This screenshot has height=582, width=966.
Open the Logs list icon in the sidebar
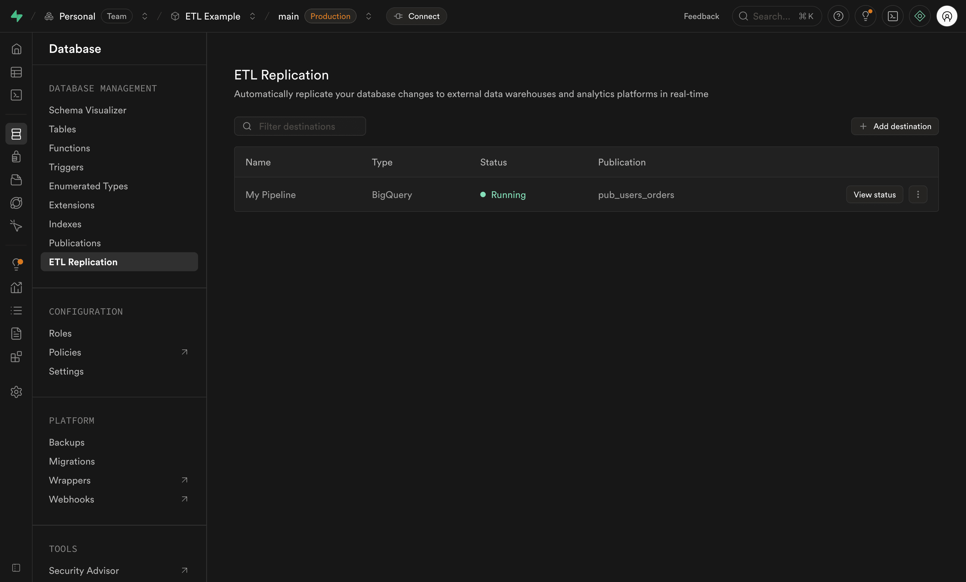tap(16, 311)
